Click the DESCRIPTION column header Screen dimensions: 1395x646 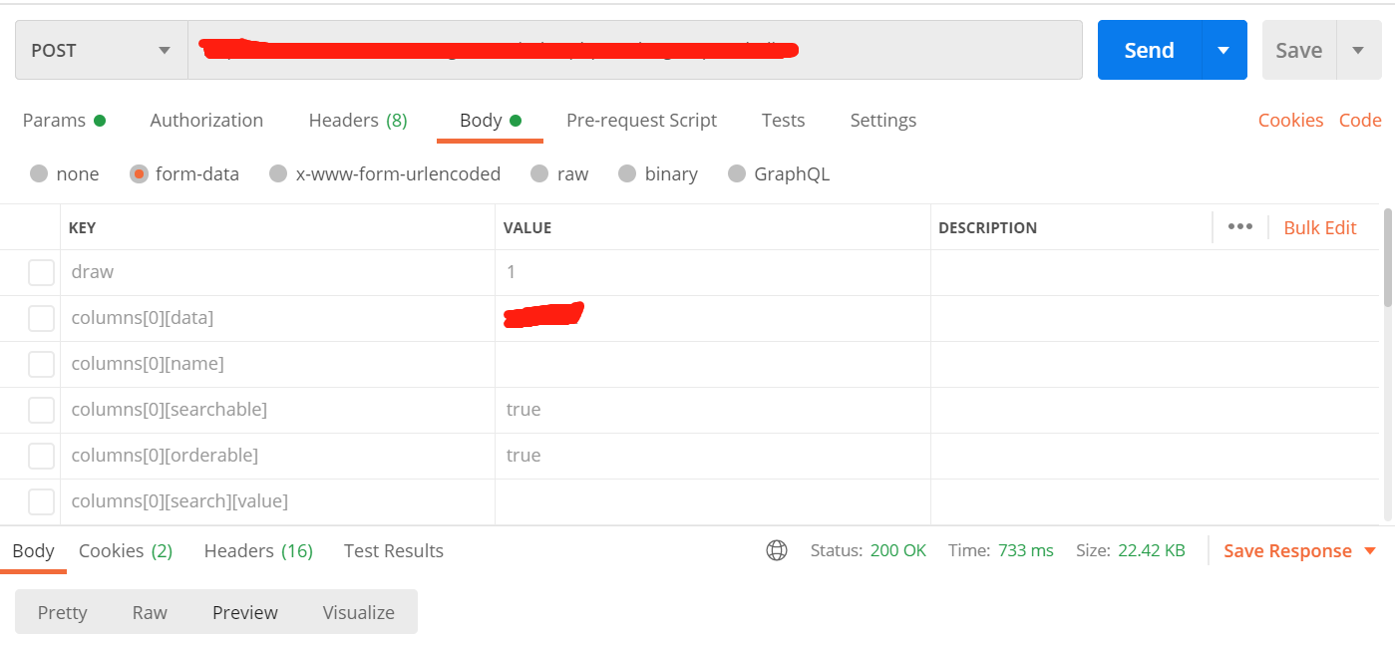pyautogui.click(x=987, y=227)
